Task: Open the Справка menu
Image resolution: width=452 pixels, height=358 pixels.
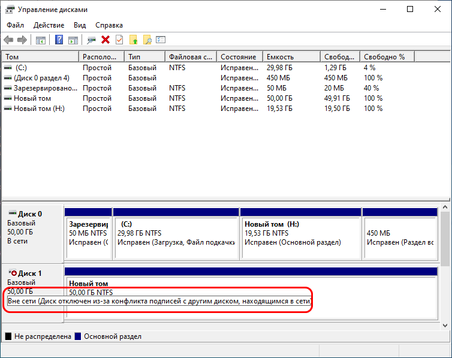Action: coord(109,25)
